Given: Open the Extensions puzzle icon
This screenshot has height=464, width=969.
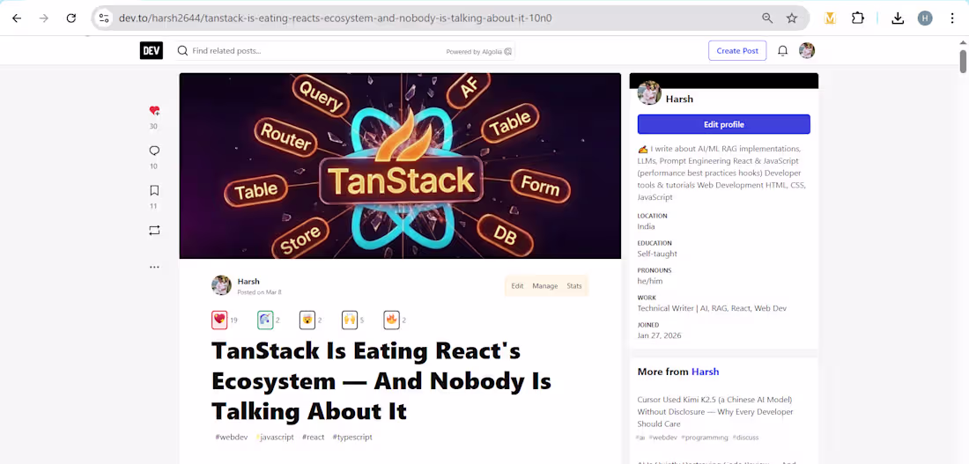Looking at the screenshot, I should 858,18.
